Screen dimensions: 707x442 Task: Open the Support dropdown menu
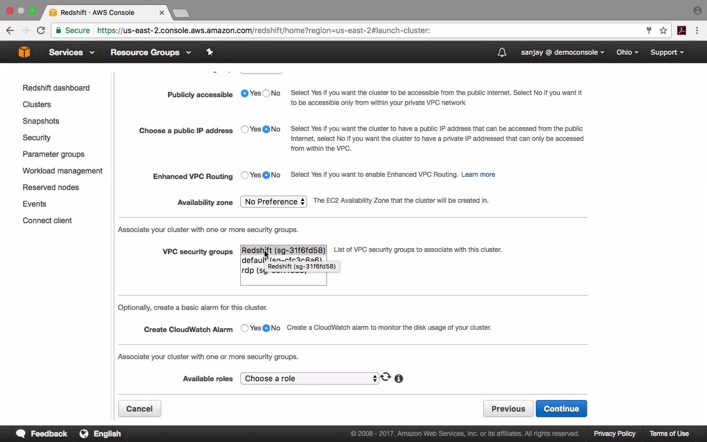point(667,52)
